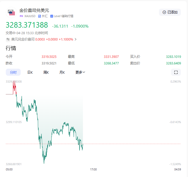The image size is (188, 177).
Task: Click the 买入价 value 3283.1019
Action: coord(174,57)
